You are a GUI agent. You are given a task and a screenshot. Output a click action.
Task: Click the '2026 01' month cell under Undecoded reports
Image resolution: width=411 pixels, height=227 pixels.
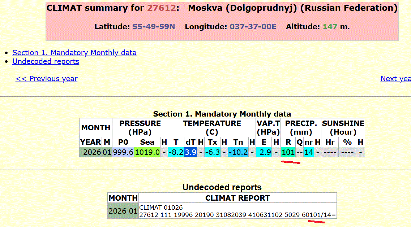click(x=123, y=211)
